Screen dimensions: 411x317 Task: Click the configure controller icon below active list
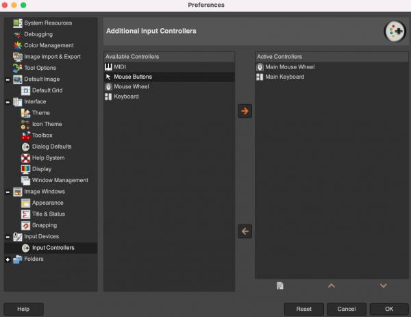(280, 286)
